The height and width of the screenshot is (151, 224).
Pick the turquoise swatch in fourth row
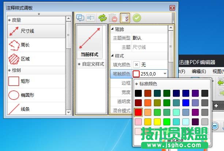pos(176,122)
